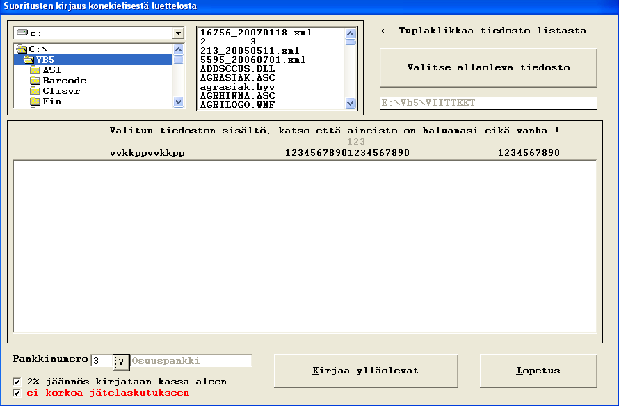
Task: Open the Fin folder
Action: pyautogui.click(x=51, y=101)
